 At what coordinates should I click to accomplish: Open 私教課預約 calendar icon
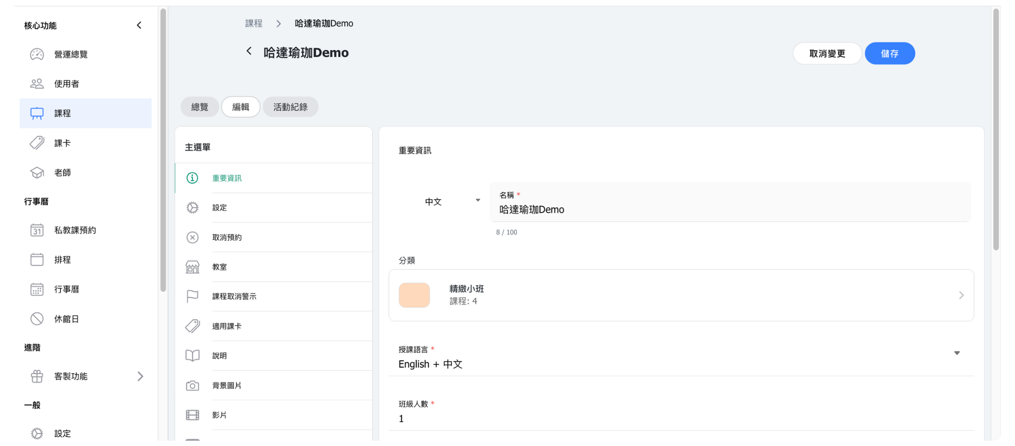tap(37, 230)
